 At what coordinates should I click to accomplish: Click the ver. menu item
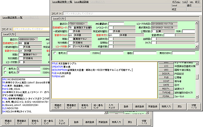click(x=191, y=2)
